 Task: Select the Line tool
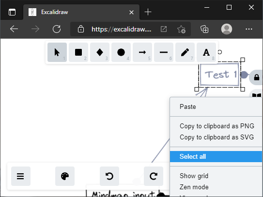click(164, 52)
